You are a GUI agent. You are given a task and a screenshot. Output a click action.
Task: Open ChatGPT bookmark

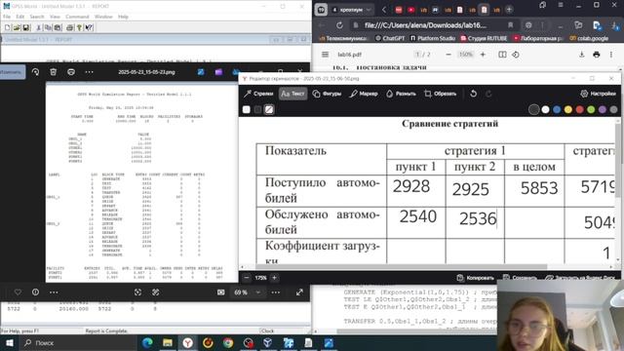(390, 38)
